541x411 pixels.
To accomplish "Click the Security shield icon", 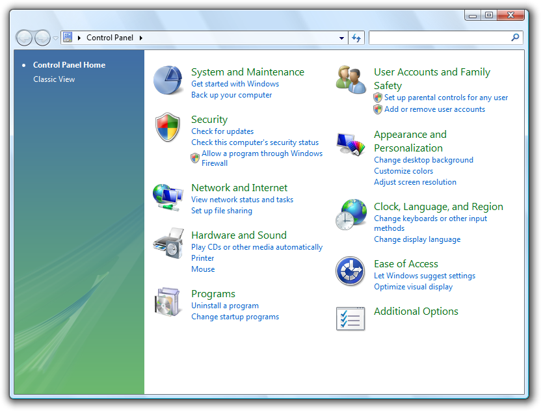I will 168,127.
